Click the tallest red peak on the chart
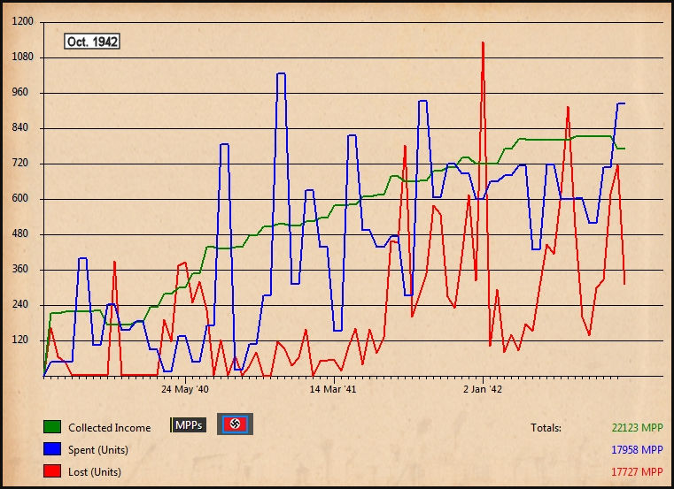The image size is (674, 489). tap(483, 42)
